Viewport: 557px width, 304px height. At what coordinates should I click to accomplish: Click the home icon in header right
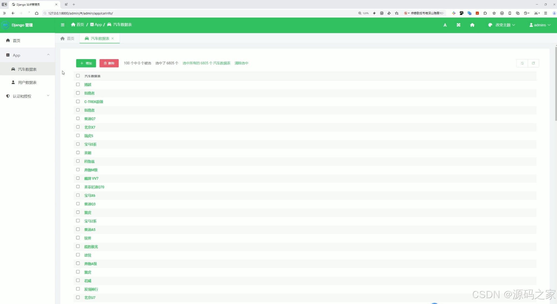[472, 25]
